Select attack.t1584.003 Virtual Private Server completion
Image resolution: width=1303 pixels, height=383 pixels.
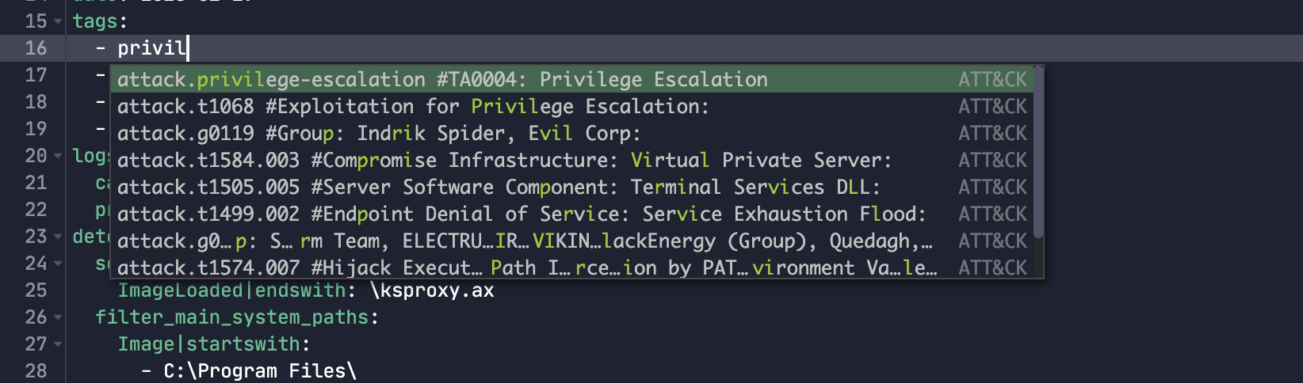[x=504, y=160]
